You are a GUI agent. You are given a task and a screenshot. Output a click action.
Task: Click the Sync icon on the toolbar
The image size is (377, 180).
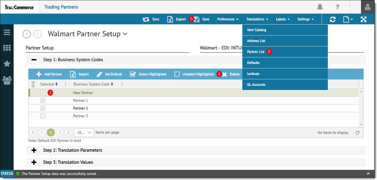tap(146, 19)
